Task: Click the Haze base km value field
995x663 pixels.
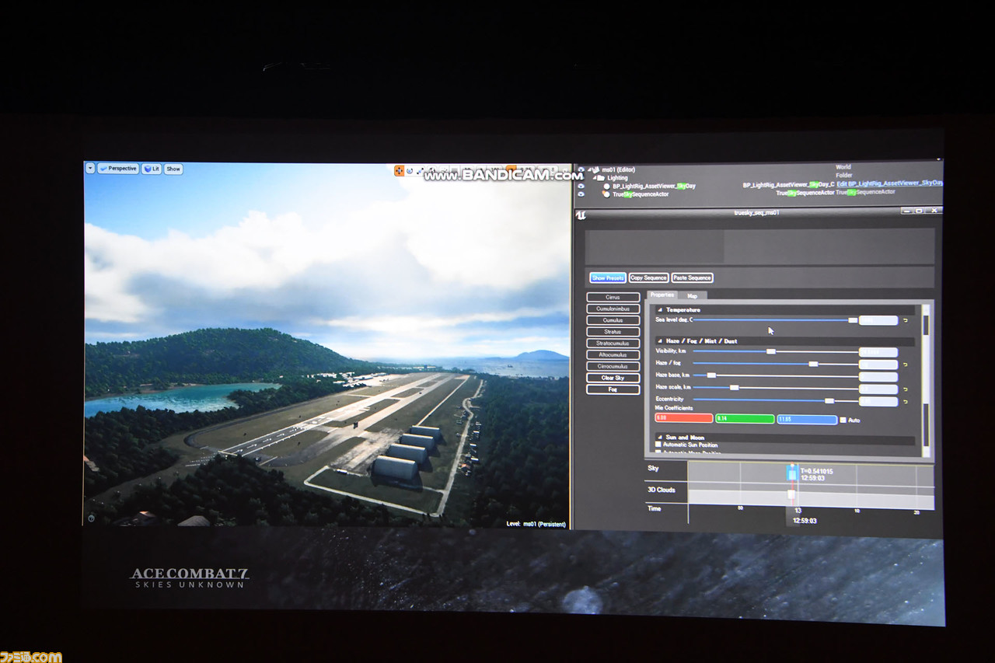Action: [878, 377]
